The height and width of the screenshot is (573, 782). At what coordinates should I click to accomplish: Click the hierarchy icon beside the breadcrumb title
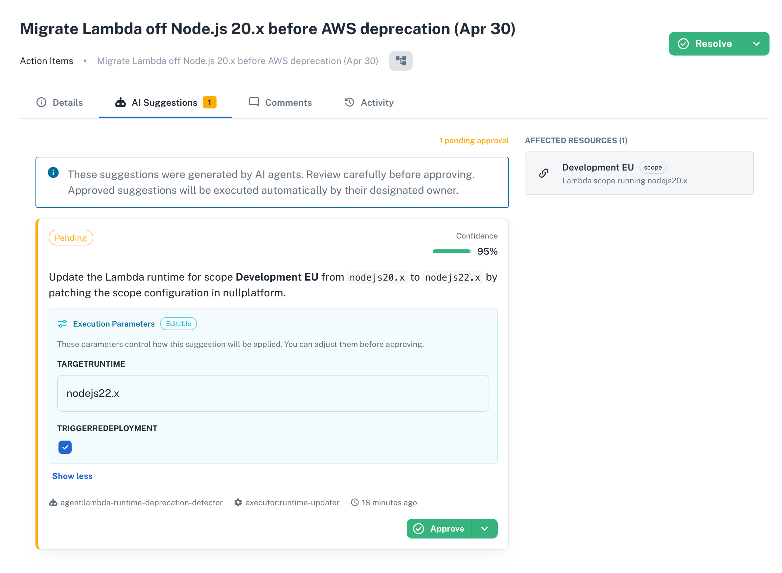click(401, 61)
